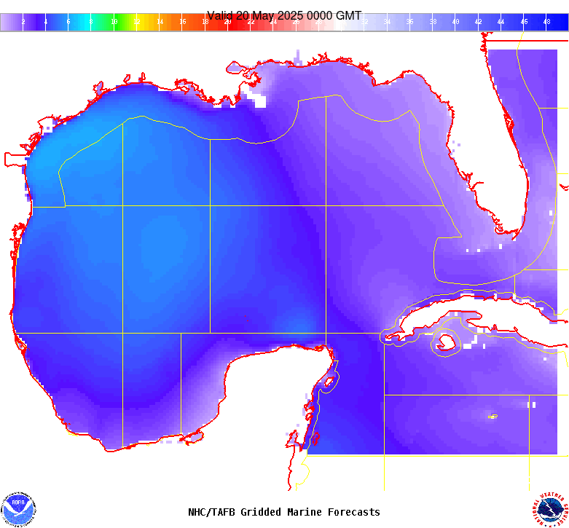Pick the yellow 12 mark on scale

[137, 22]
